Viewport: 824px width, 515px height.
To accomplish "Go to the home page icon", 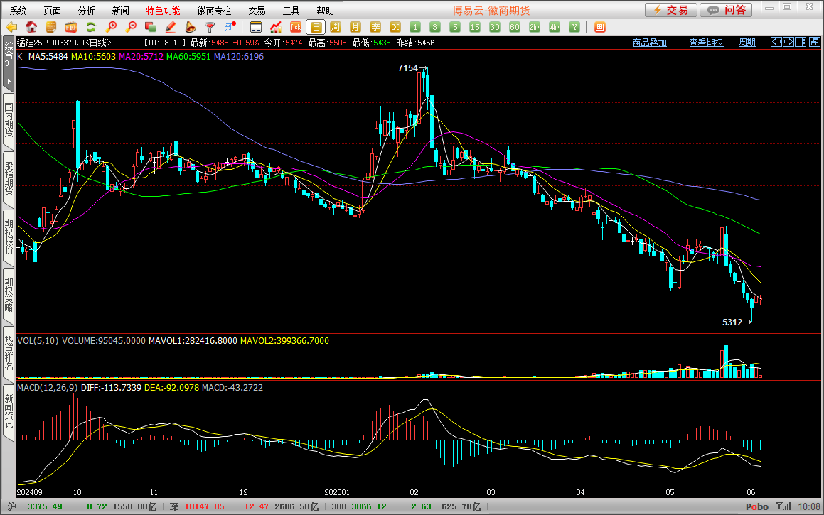I will point(31,27).
